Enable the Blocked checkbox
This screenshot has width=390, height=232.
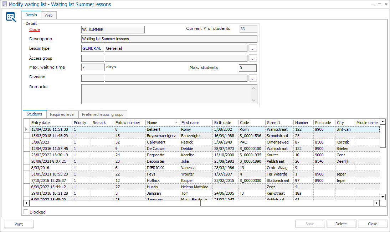coord(26,212)
